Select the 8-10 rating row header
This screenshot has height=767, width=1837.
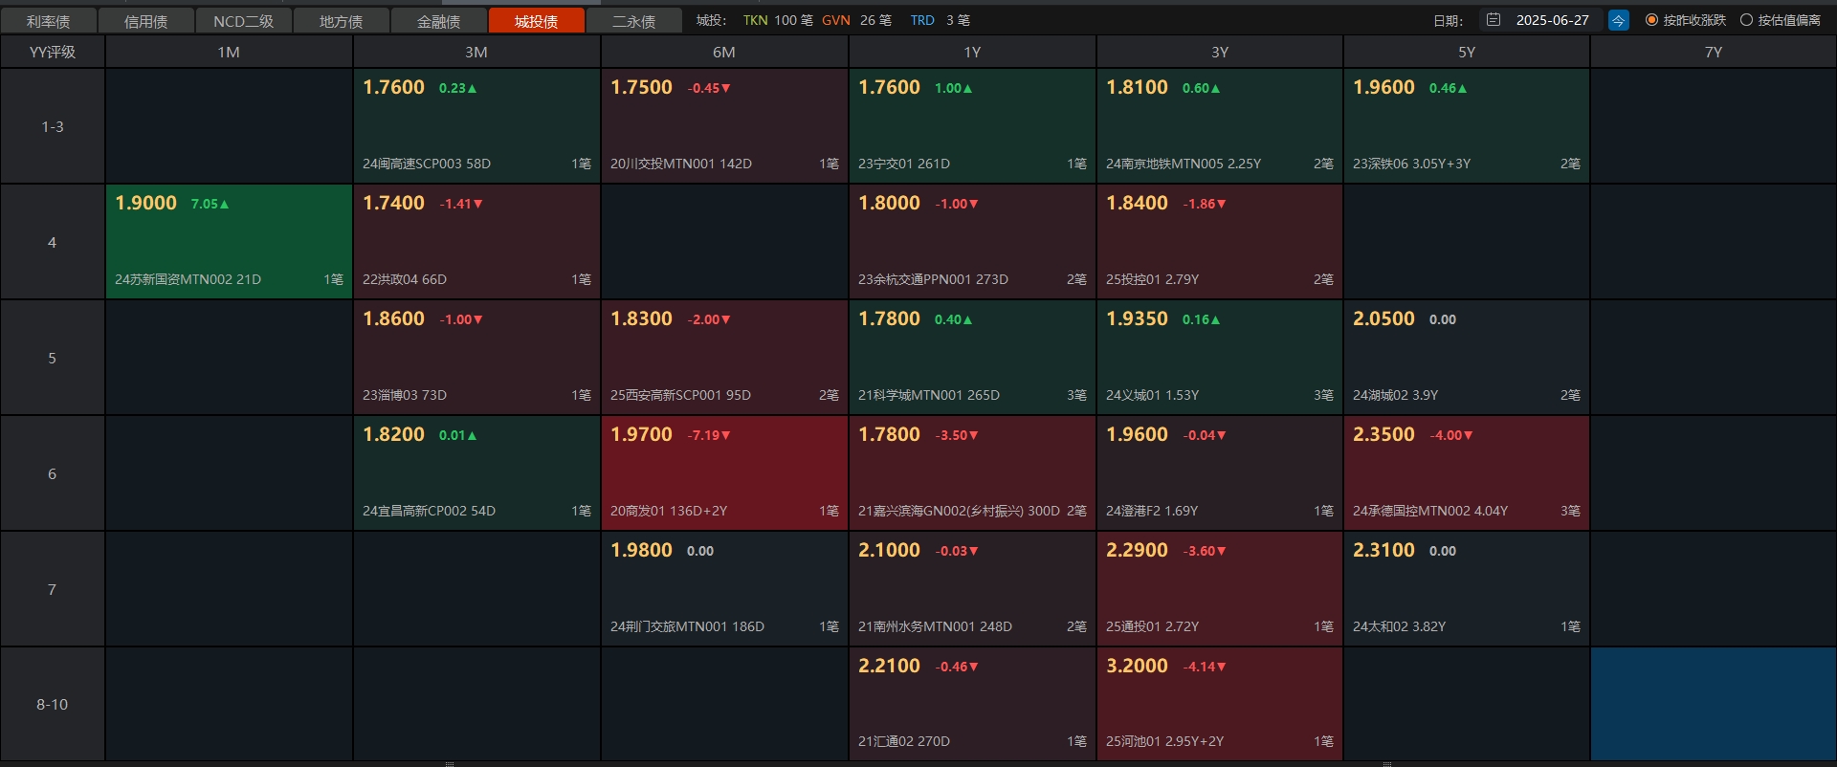[53, 704]
